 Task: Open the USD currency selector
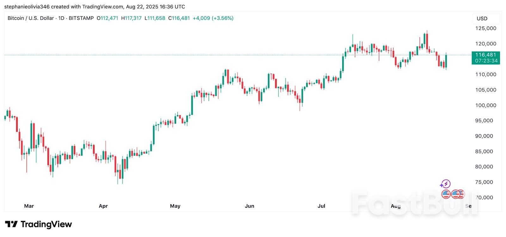[x=486, y=19]
